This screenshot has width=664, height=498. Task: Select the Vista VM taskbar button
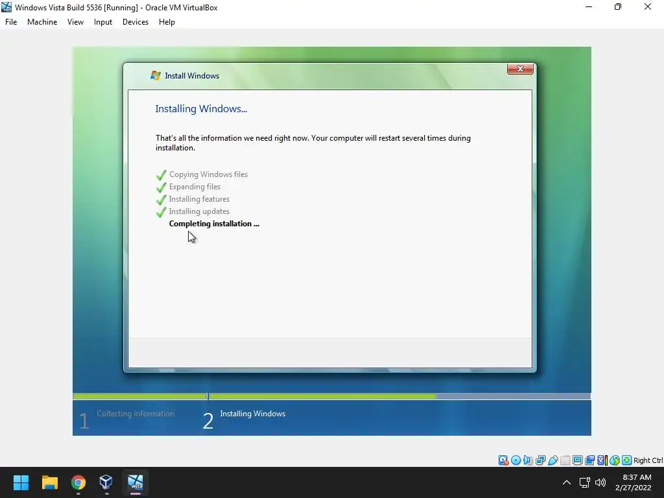coord(136,482)
